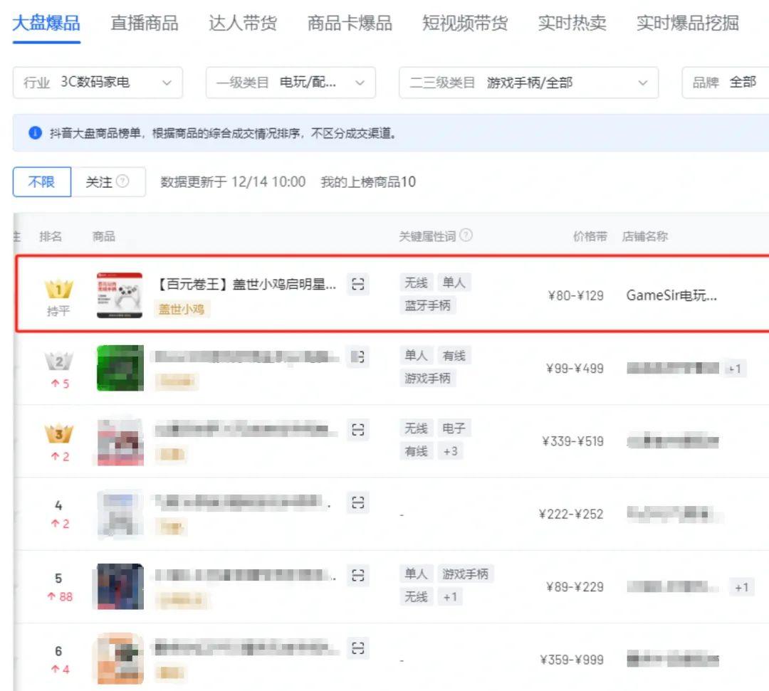Click the scan icon beside 盖世小鸡启明星 product
Image resolution: width=769 pixels, height=691 pixels.
[x=358, y=284]
